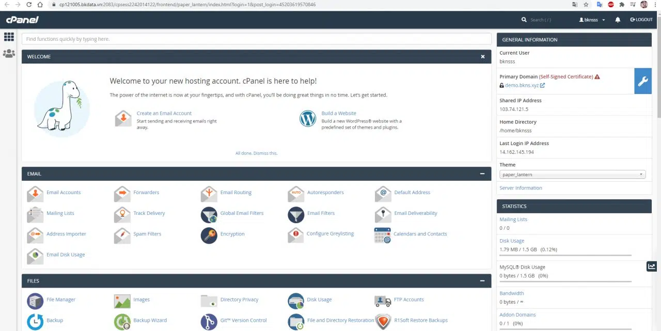Open the bknsss user dropdown
This screenshot has width=661, height=331.
coord(592,20)
